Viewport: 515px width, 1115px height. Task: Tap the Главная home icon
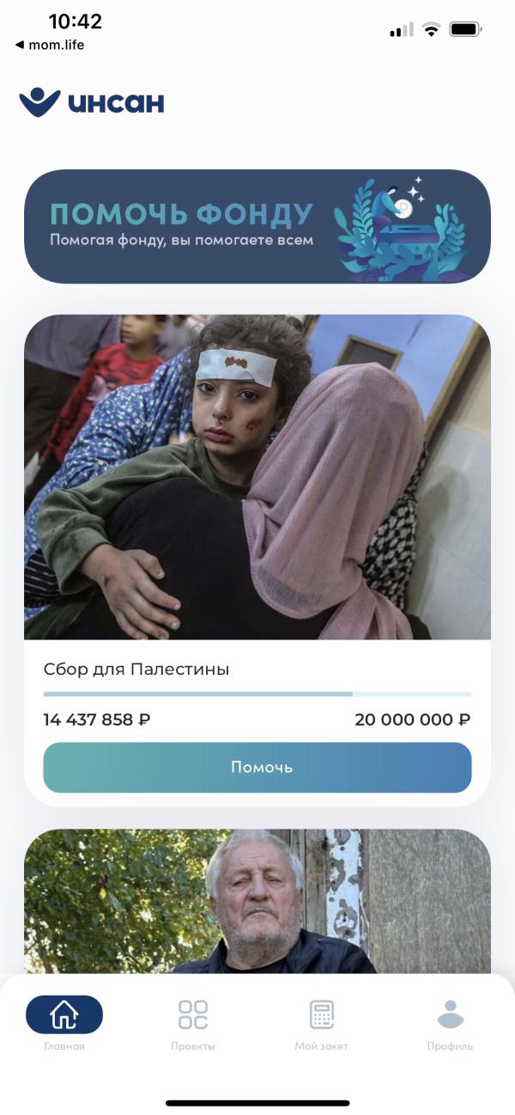(x=64, y=1014)
